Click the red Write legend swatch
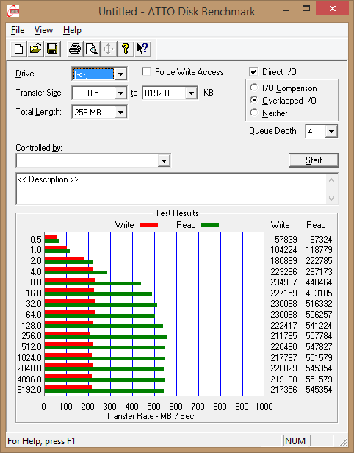This screenshot has width=354, height=453. point(148,224)
